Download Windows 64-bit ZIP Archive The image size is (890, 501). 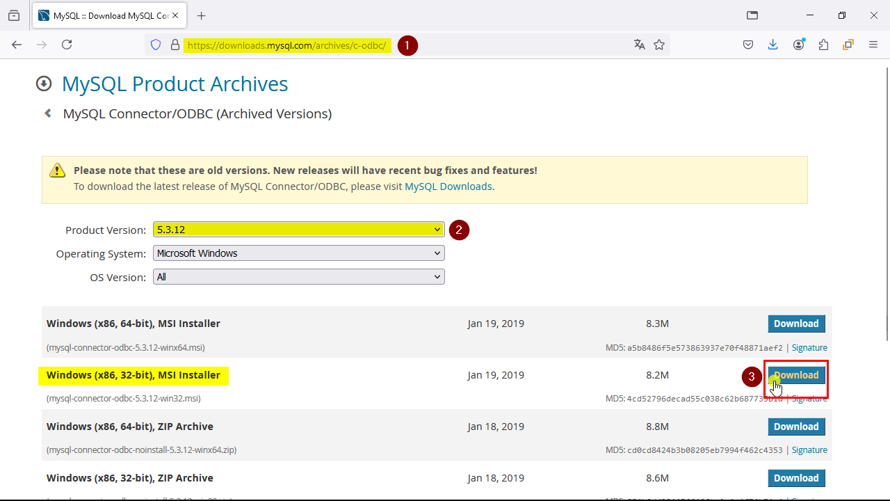(796, 427)
